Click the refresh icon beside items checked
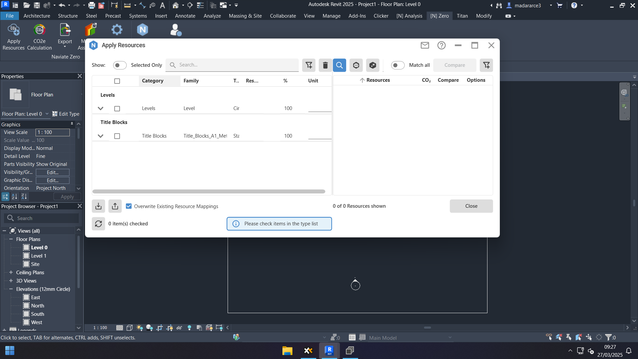 pyautogui.click(x=98, y=224)
